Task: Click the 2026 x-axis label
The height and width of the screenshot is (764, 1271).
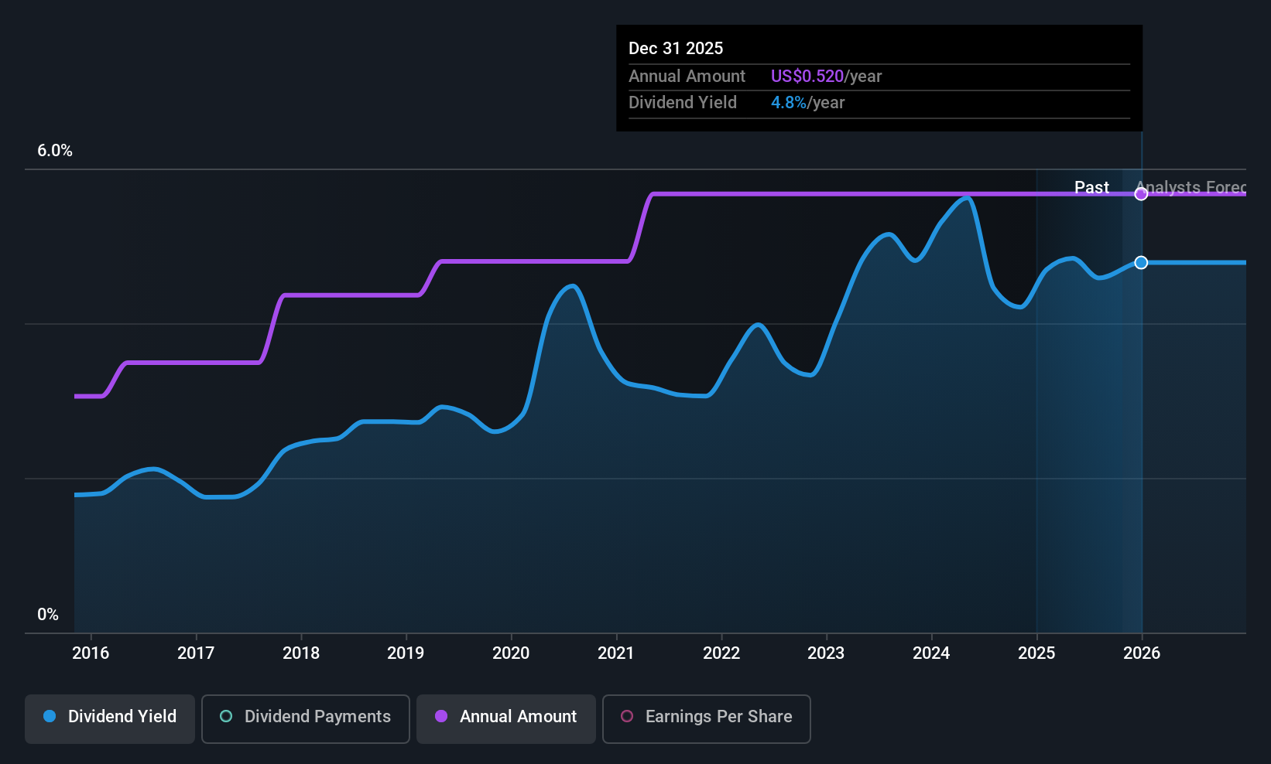Action: pyautogui.click(x=1142, y=653)
